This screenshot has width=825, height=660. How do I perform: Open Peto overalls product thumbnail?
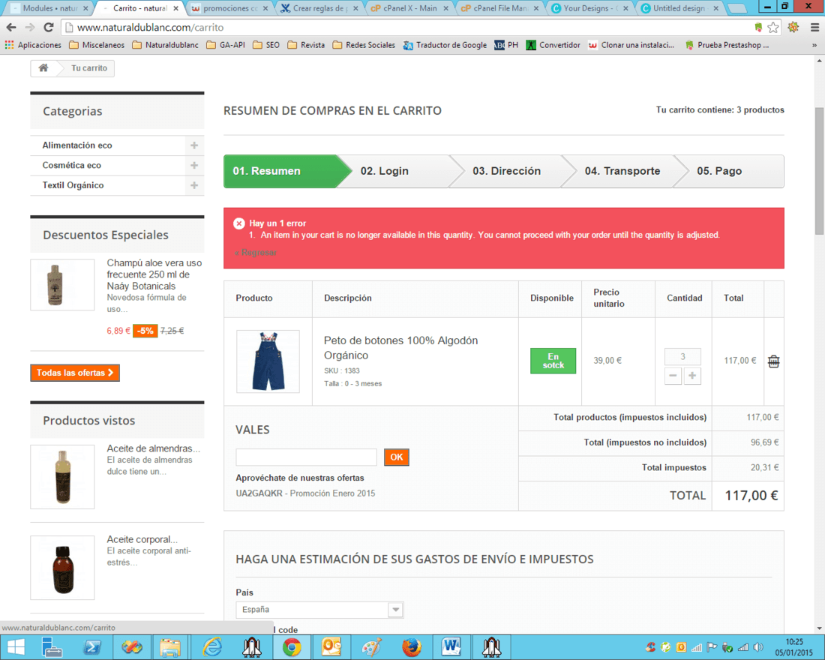coord(268,361)
